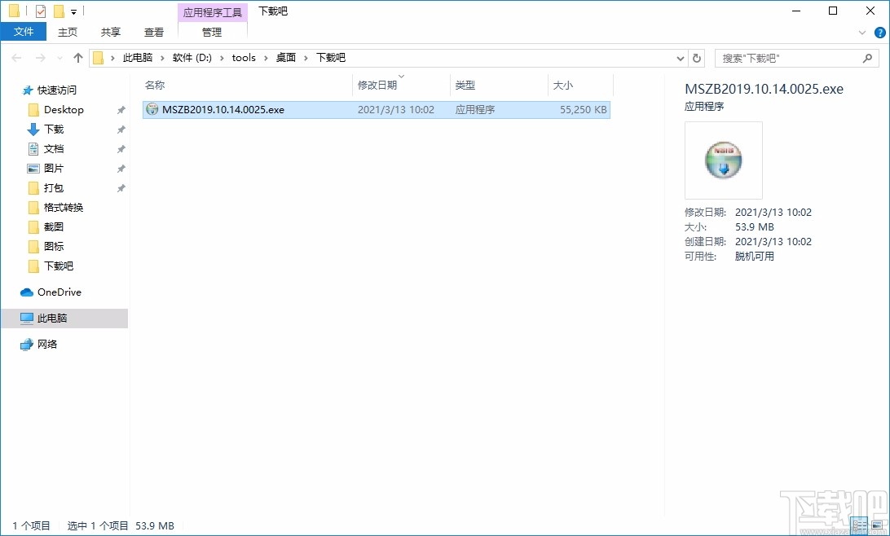
Task: Open 文档 folder in navigation pane
Action: [x=53, y=148]
